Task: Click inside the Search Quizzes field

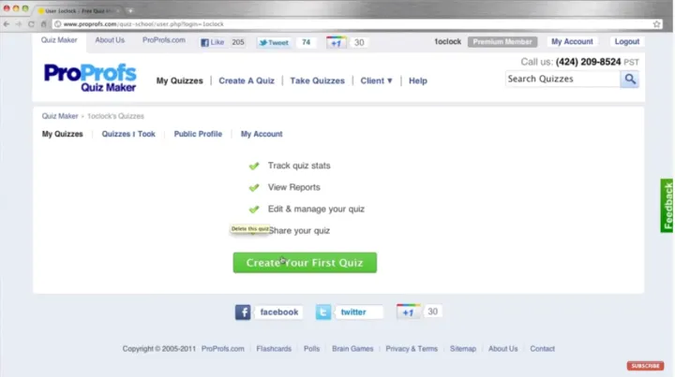Action: click(x=562, y=79)
